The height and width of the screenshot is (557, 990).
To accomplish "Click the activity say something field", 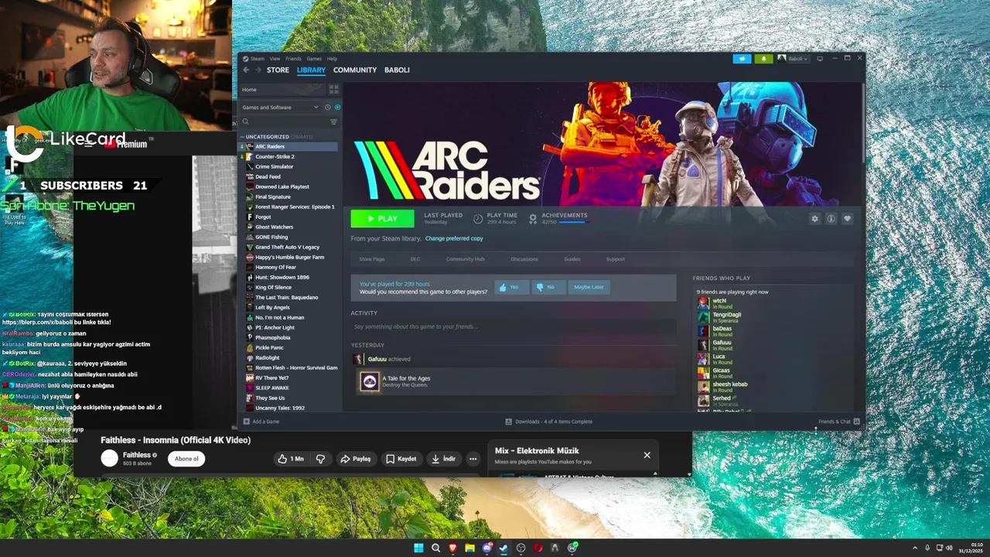I will tap(513, 326).
